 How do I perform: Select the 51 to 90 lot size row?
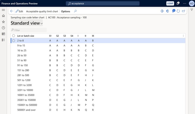tap(98, 60)
